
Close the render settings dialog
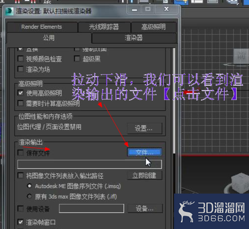click(x=166, y=9)
